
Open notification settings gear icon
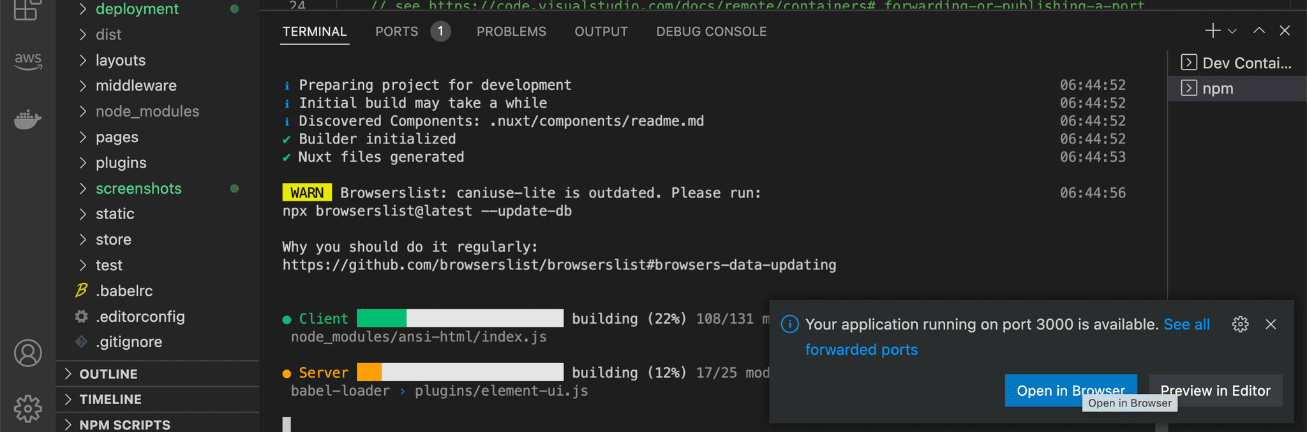(x=1240, y=324)
